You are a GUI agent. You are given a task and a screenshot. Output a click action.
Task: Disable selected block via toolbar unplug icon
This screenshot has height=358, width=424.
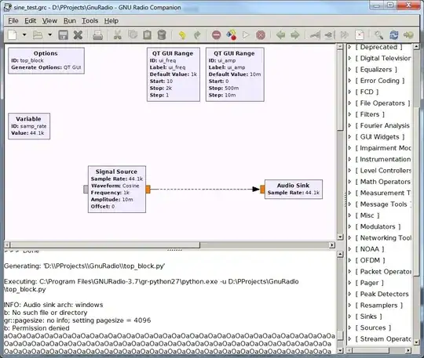[329, 35]
